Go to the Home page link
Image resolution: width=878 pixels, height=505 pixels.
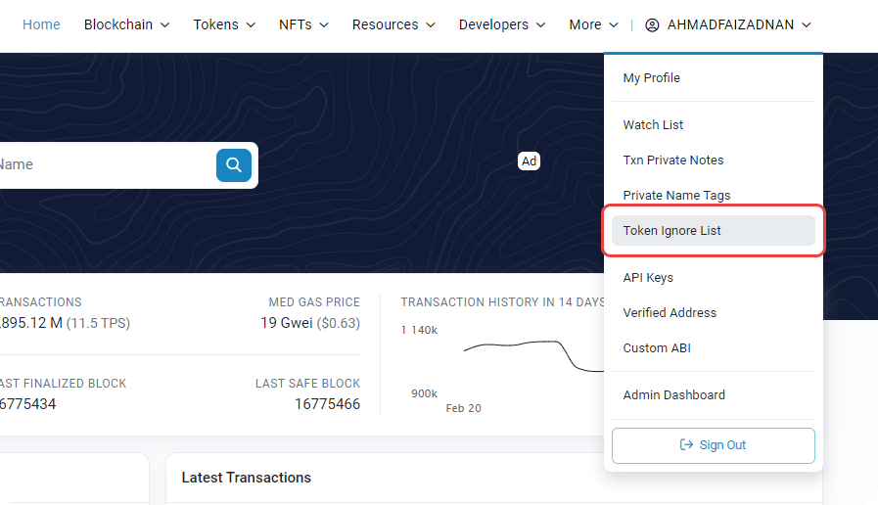[41, 24]
